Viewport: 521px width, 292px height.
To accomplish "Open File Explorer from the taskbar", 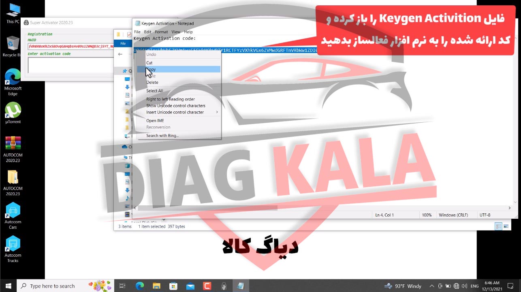I will tap(156, 286).
